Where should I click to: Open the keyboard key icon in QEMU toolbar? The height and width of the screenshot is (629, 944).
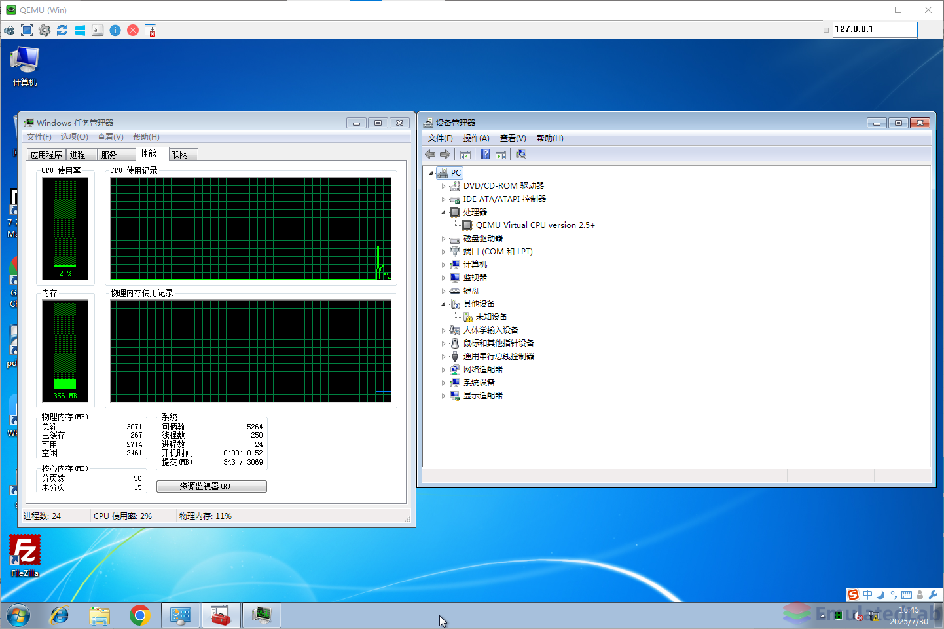[x=98, y=30]
